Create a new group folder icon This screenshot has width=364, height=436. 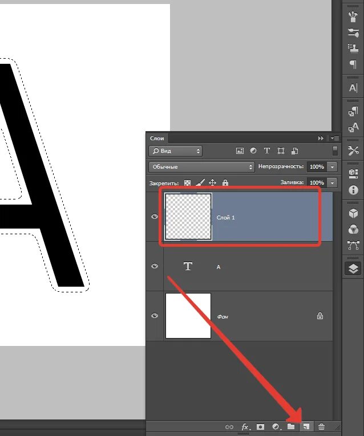pos(291,426)
